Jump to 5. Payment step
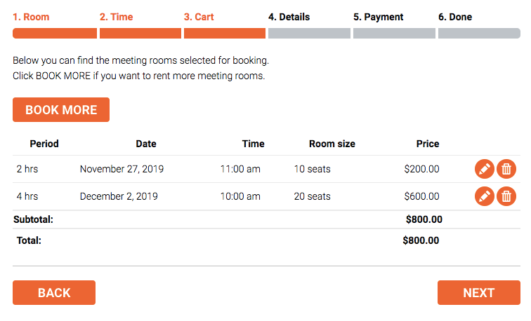The width and height of the screenshot is (531, 321). tap(379, 17)
